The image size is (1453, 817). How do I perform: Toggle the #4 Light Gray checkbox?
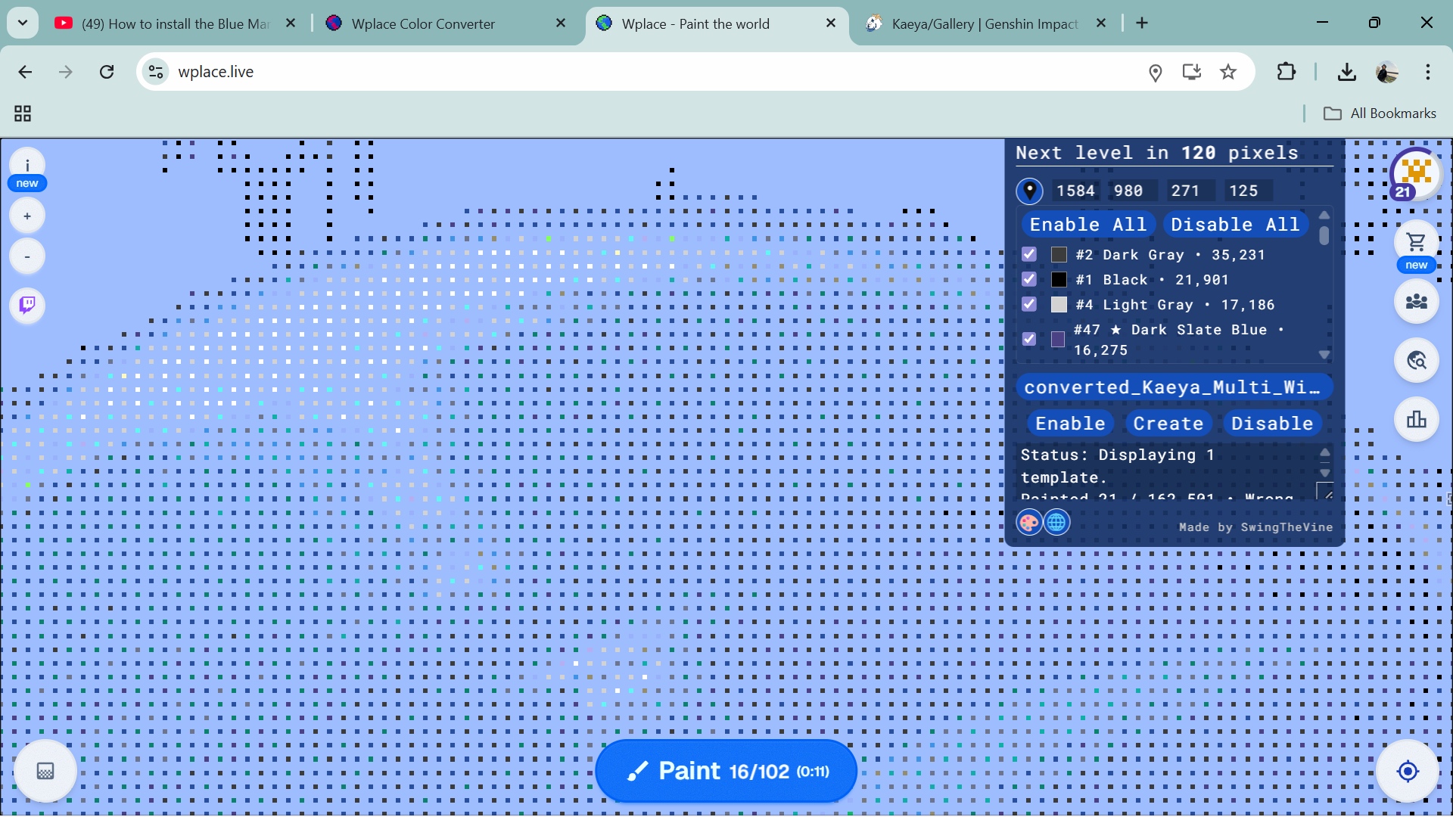[1028, 304]
